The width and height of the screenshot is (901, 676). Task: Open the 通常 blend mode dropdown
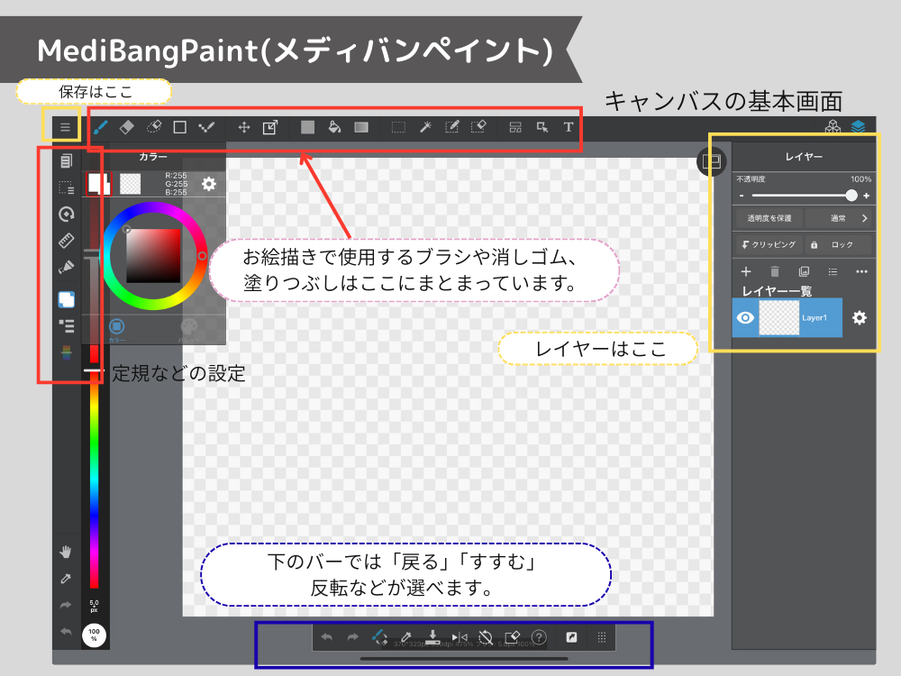pyautogui.click(x=840, y=218)
